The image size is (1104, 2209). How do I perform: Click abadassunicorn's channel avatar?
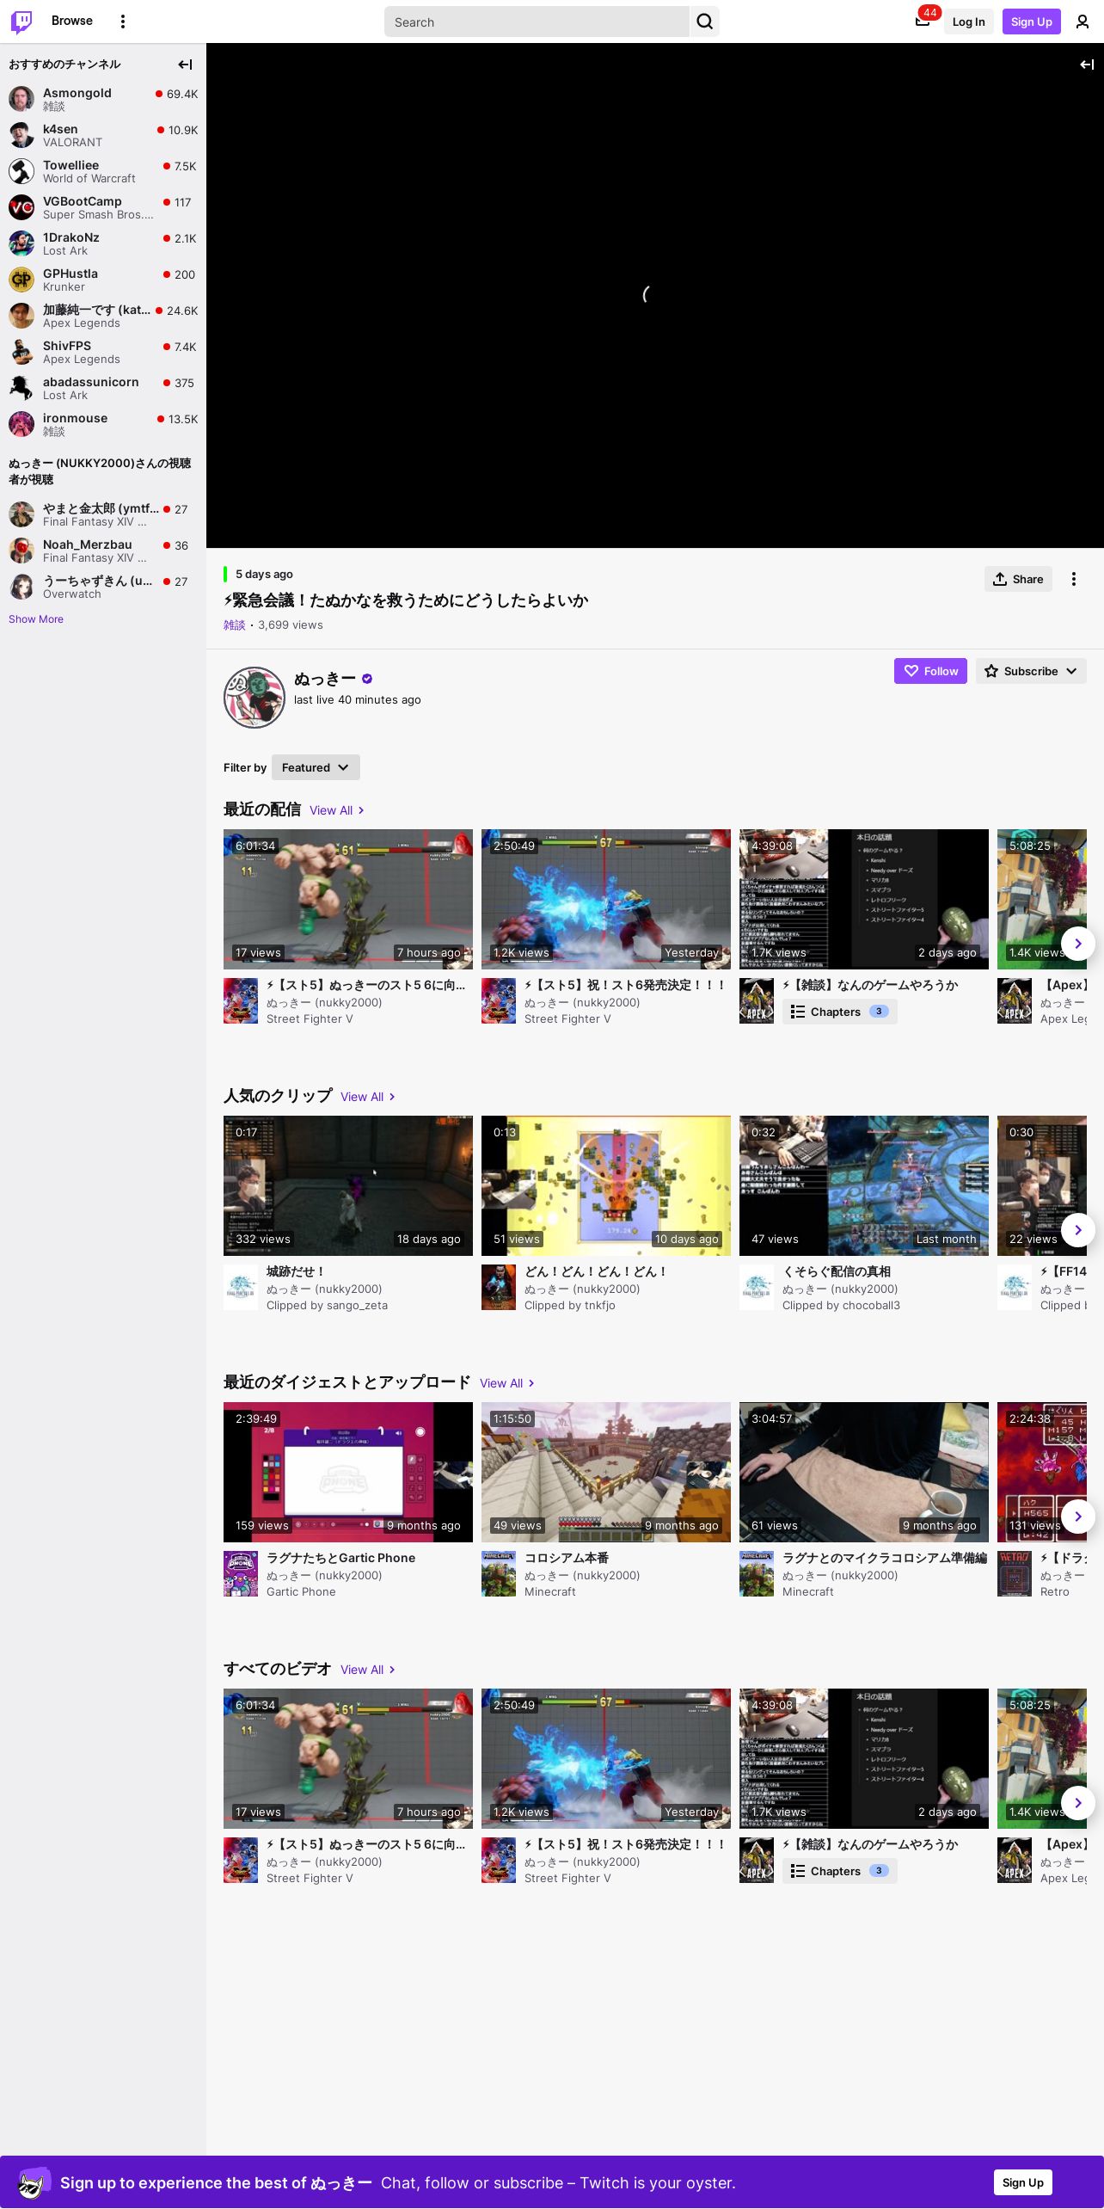pos(21,388)
